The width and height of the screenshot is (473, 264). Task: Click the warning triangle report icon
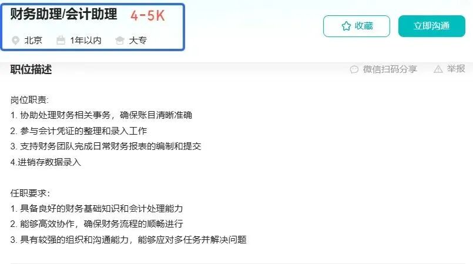coord(438,69)
